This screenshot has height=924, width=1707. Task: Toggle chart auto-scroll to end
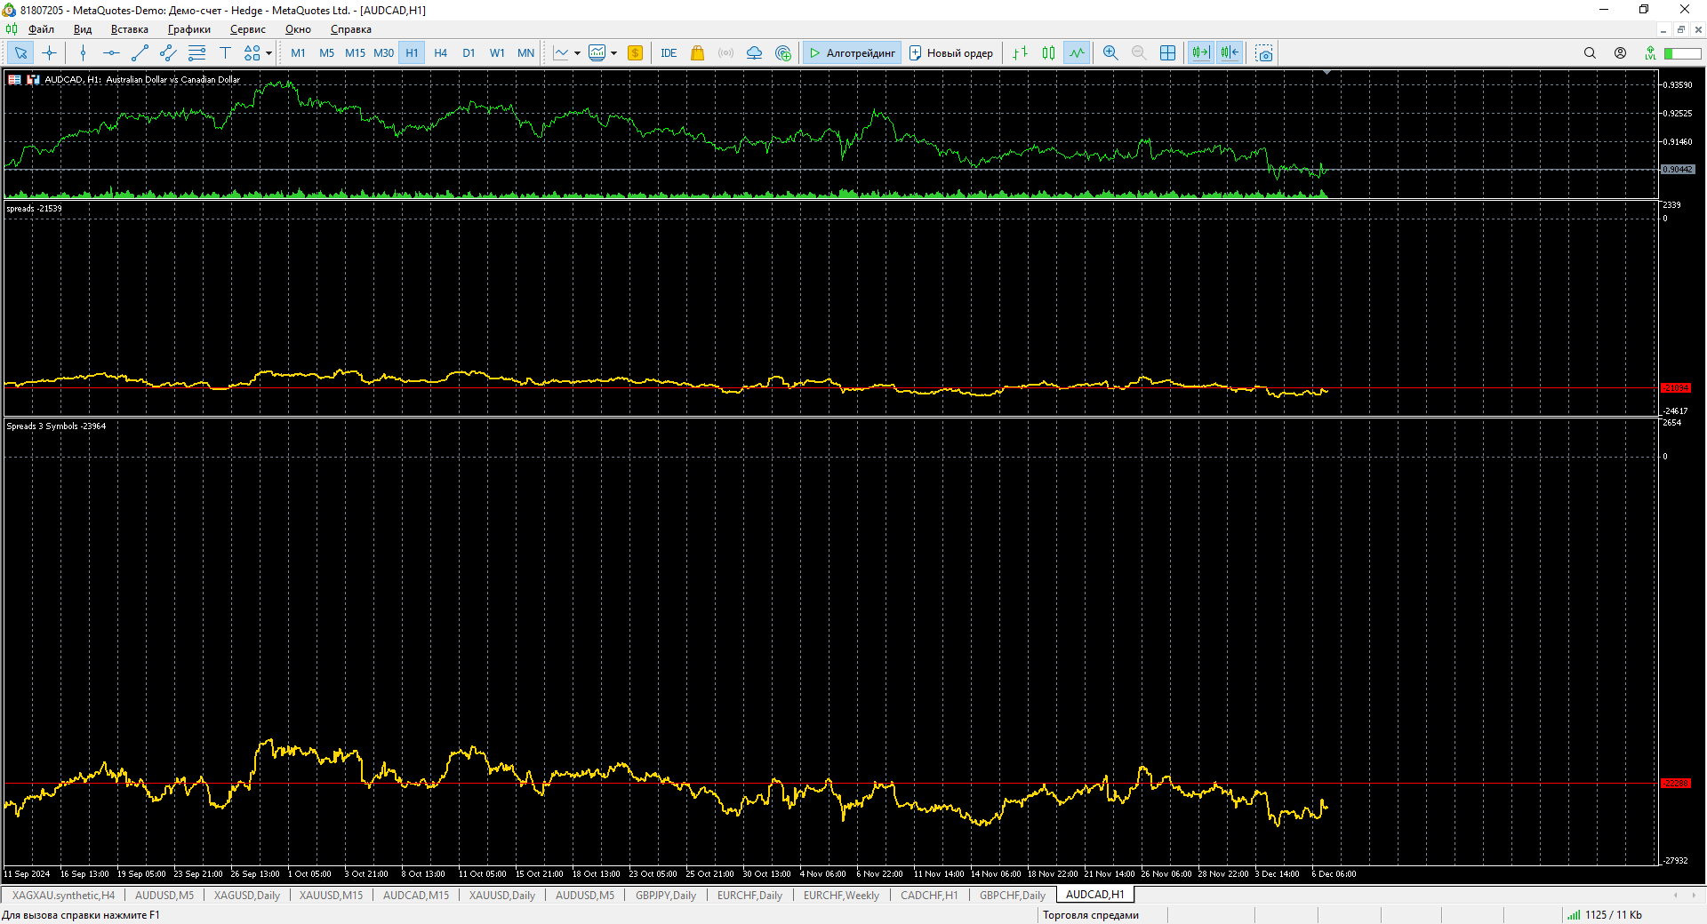click(1200, 53)
